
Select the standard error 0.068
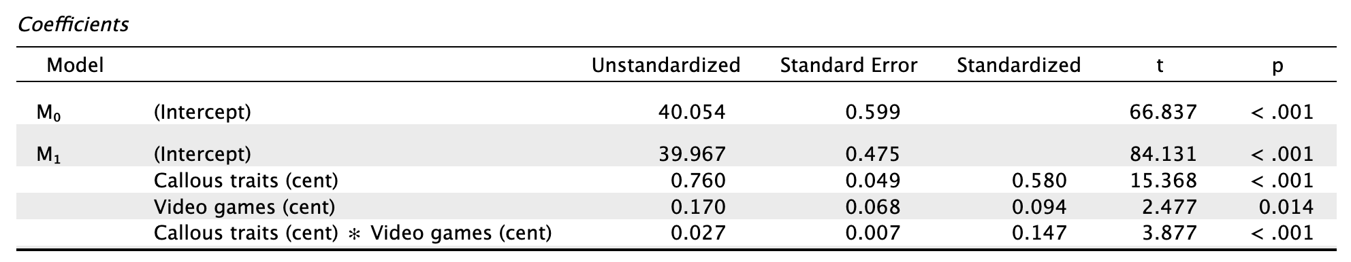(872, 207)
